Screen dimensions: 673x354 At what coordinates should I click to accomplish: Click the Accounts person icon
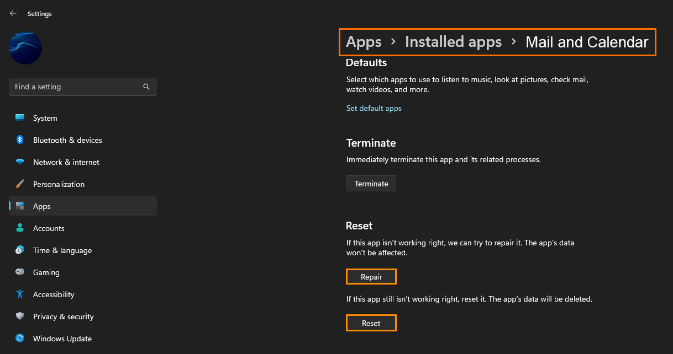click(20, 228)
